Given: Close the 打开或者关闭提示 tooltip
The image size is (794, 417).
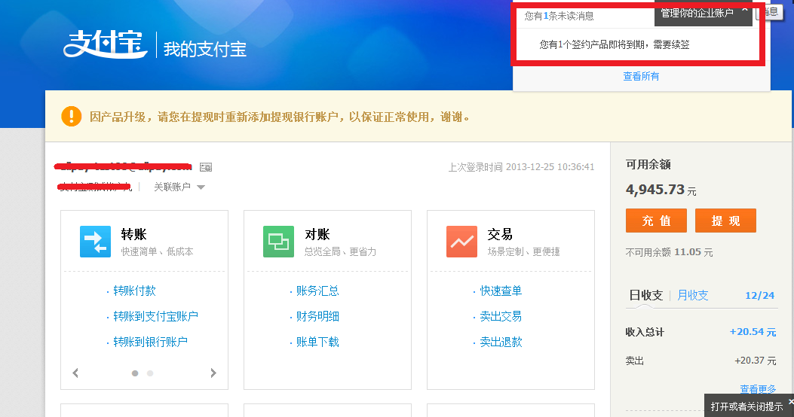Looking at the screenshot, I should 790,402.
